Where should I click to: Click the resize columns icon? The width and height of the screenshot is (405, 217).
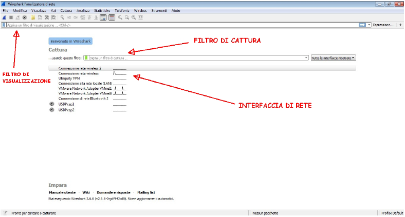coord(140,17)
